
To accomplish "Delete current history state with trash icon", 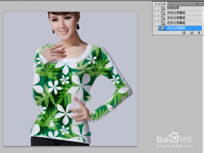I will pyautogui.click(x=199, y=33).
